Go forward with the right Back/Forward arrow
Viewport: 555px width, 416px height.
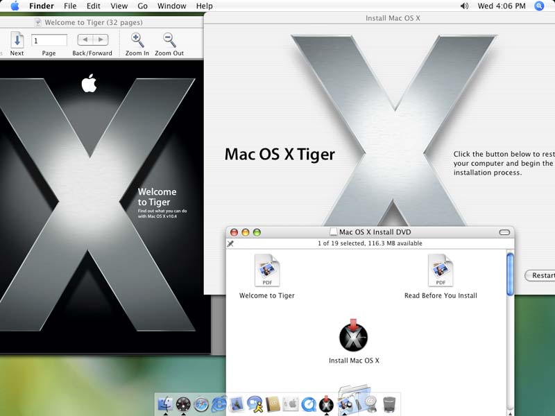[101, 40]
